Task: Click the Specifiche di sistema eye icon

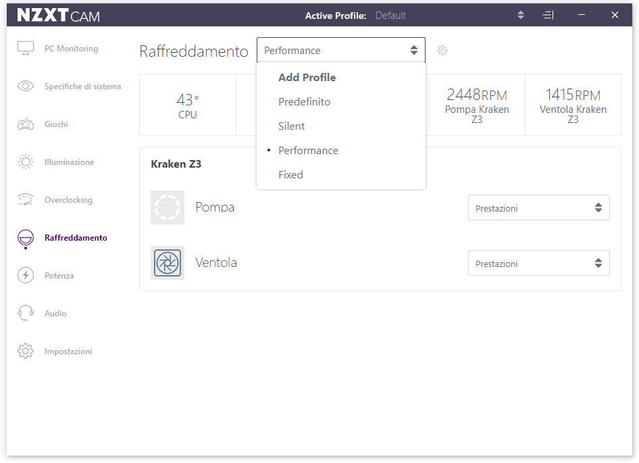Action: coord(25,86)
